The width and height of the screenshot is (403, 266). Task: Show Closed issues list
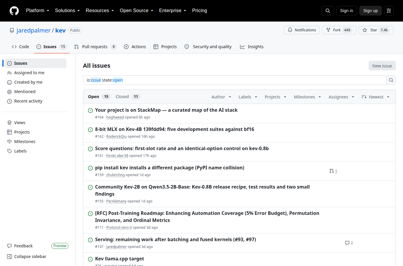pos(128,97)
